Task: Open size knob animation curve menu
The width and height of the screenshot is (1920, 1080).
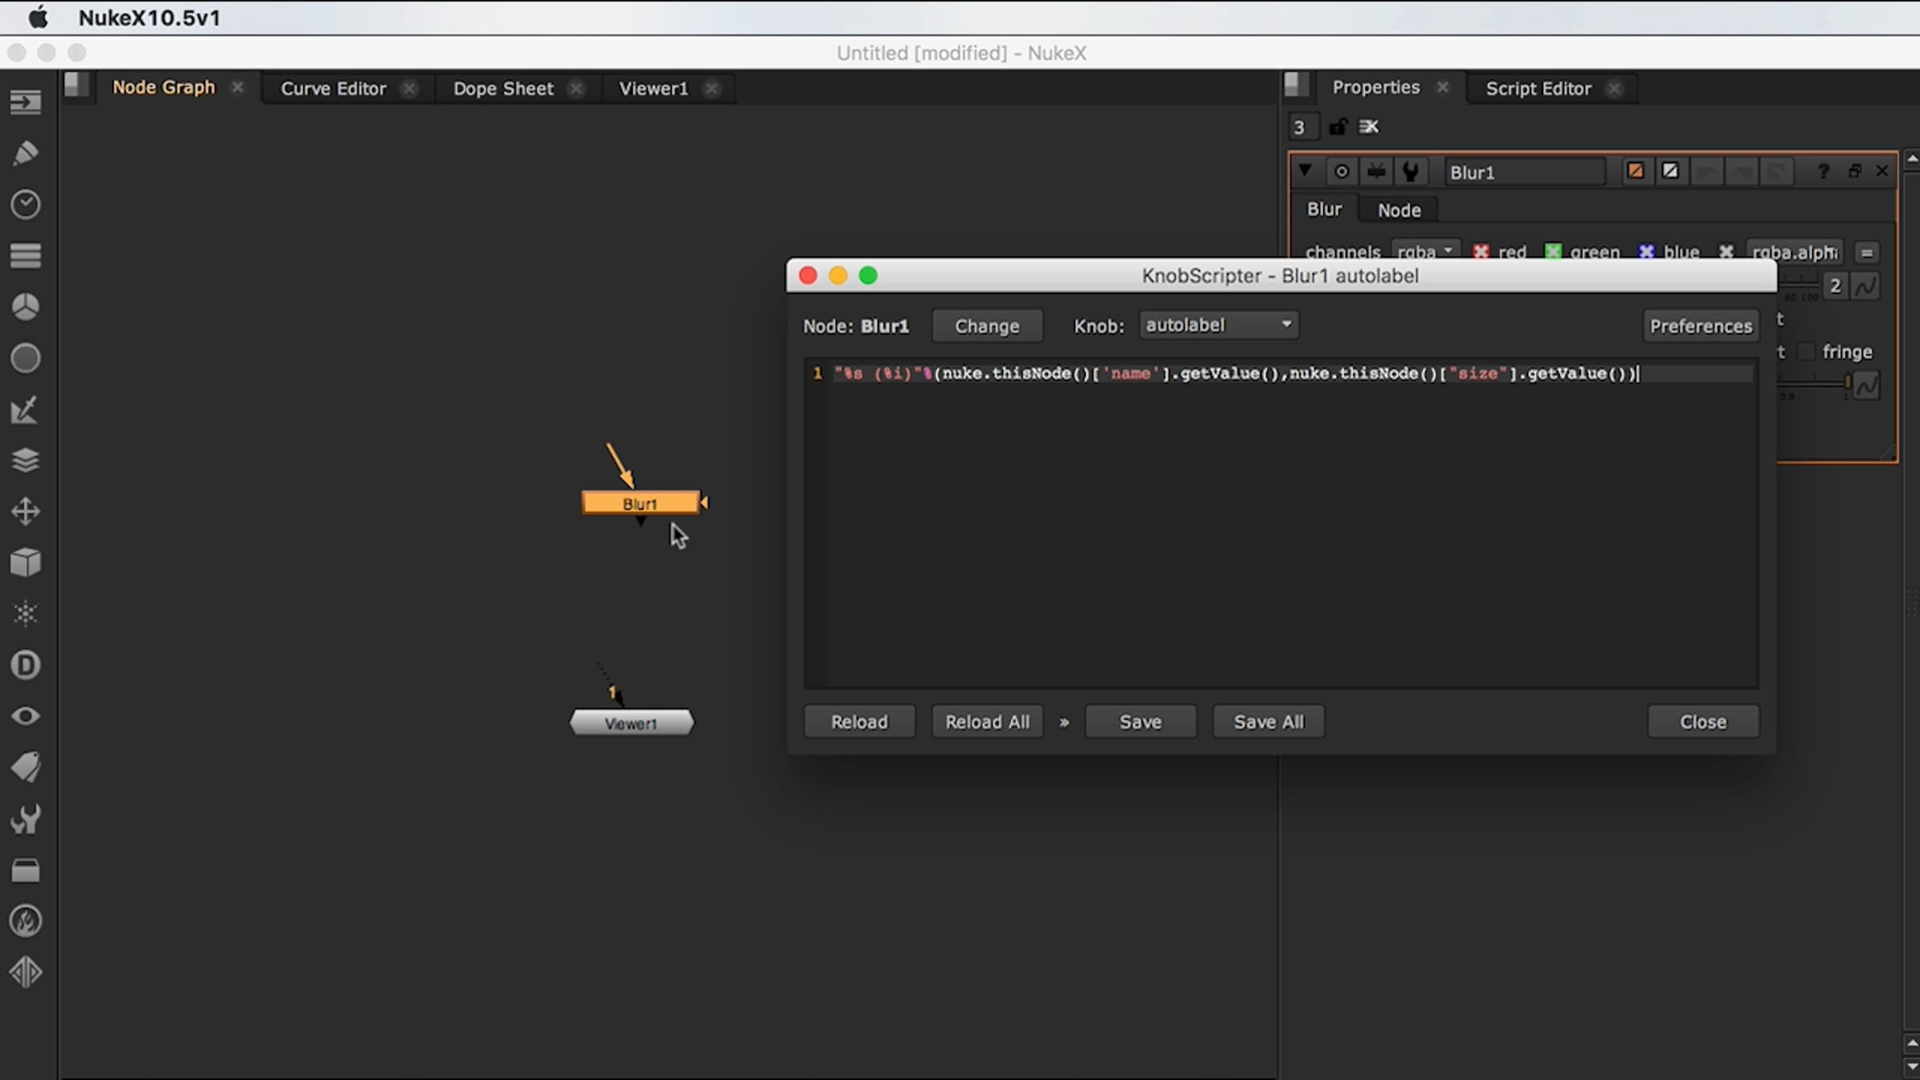Action: pyautogui.click(x=1866, y=286)
